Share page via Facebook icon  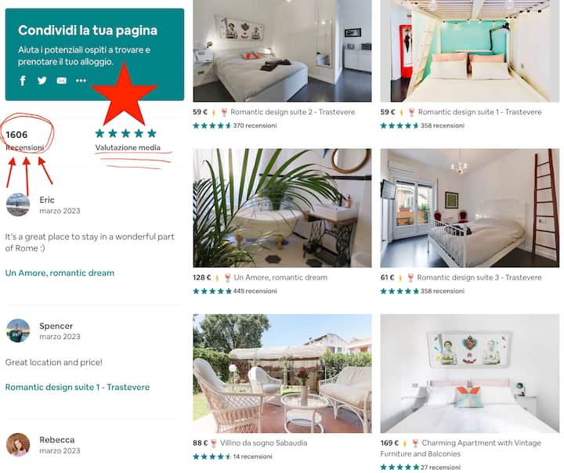click(x=23, y=81)
